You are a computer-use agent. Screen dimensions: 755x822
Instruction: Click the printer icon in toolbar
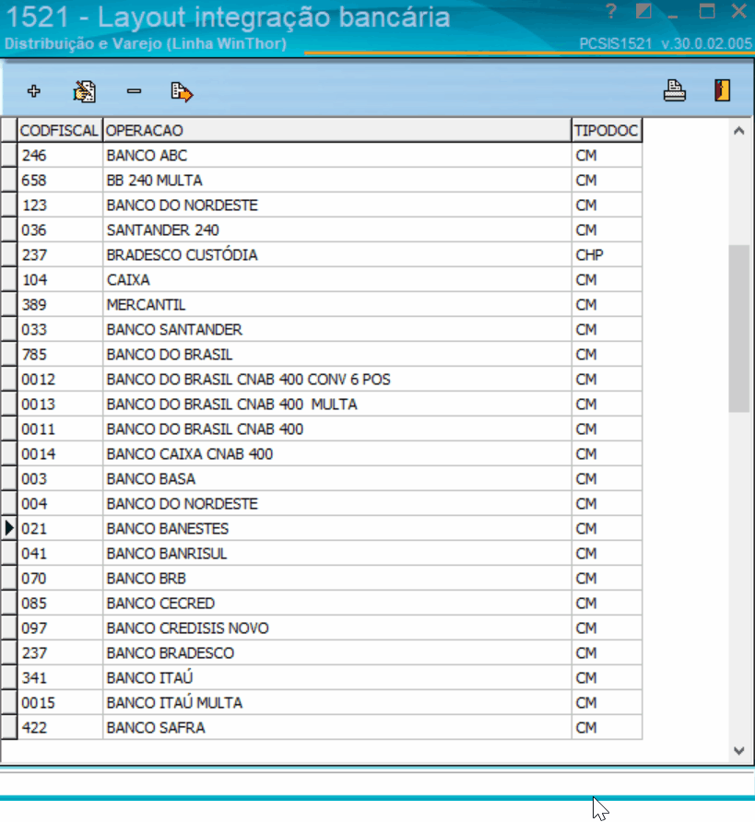674,90
